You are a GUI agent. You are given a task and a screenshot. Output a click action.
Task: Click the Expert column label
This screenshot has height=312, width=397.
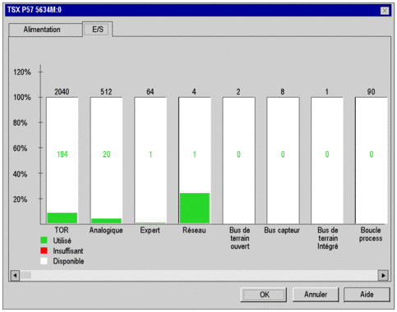[150, 231]
